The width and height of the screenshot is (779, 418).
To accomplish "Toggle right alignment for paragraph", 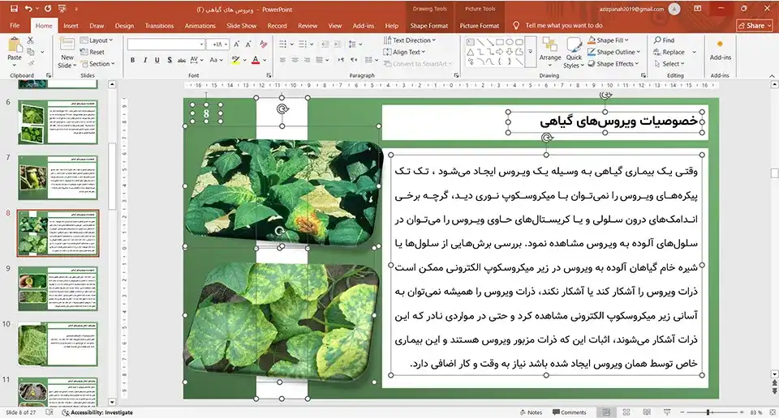I will (x=307, y=60).
